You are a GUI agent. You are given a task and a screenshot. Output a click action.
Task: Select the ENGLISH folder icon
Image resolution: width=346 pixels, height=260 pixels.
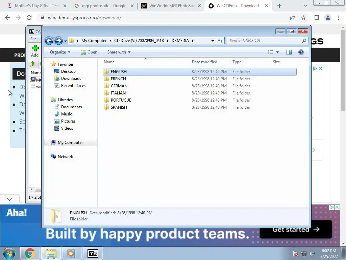(x=106, y=72)
